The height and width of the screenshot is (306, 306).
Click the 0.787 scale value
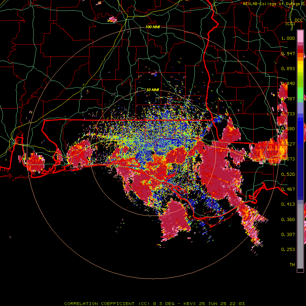pos(288,99)
